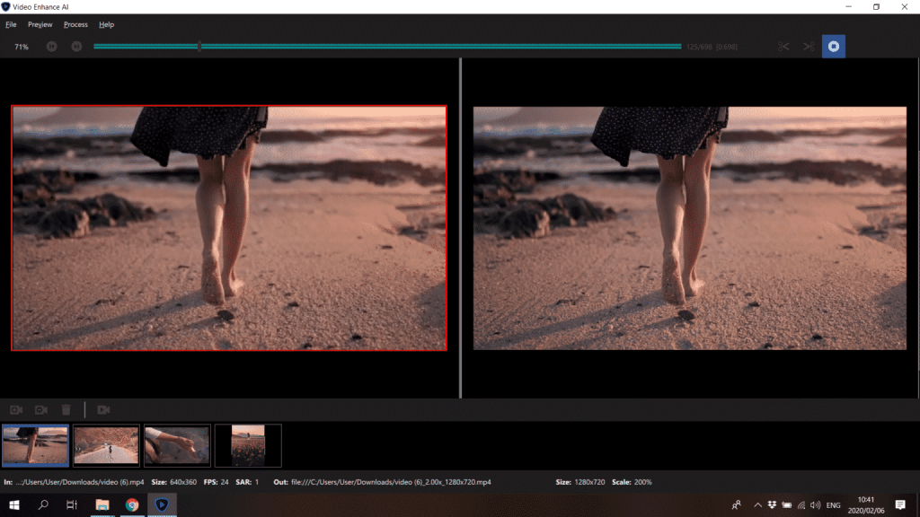The width and height of the screenshot is (920, 517).
Task: Select the second video thumbnail
Action: pyautogui.click(x=106, y=444)
